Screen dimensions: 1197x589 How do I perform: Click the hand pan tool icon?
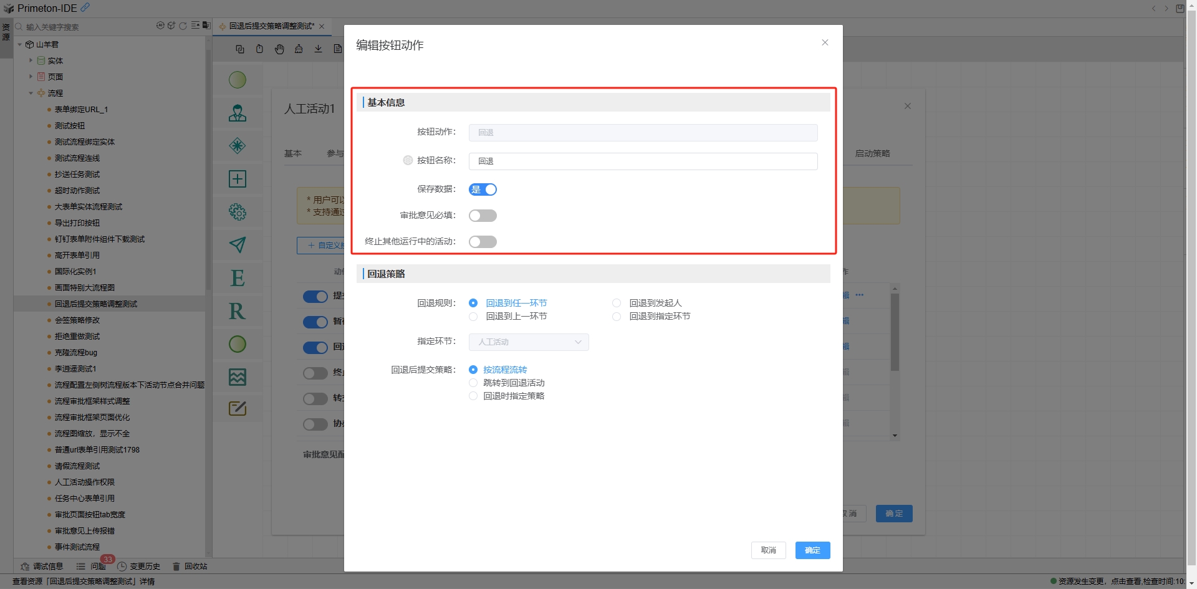point(279,49)
